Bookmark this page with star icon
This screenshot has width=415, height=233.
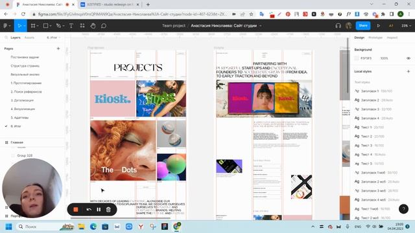pyautogui.click(x=251, y=14)
